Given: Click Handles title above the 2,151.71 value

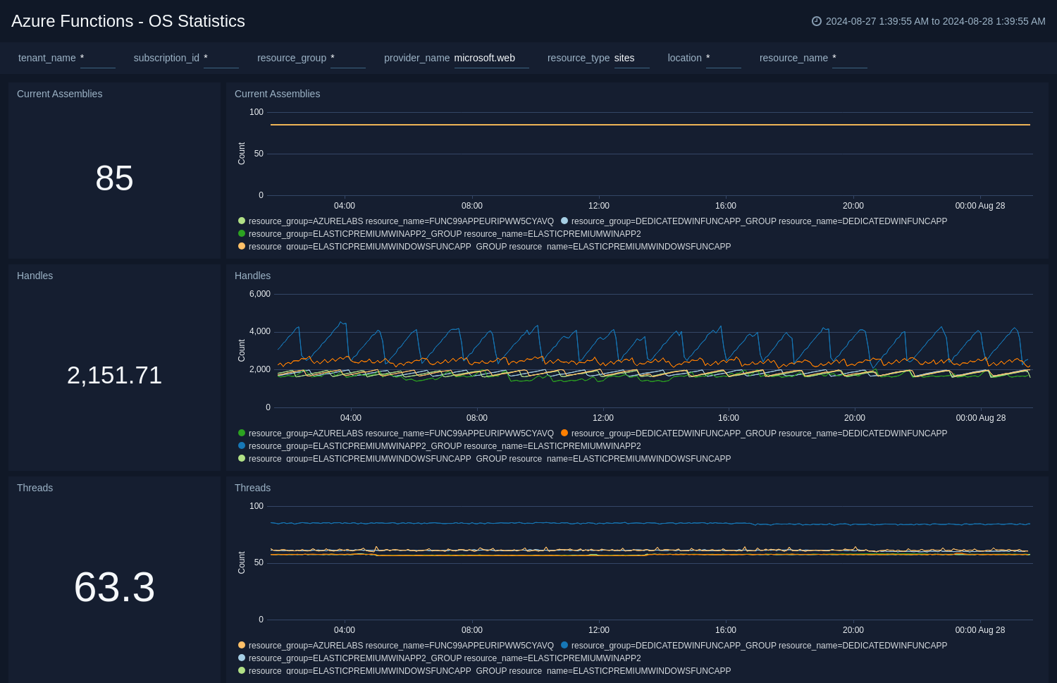Looking at the screenshot, I should click(35, 276).
